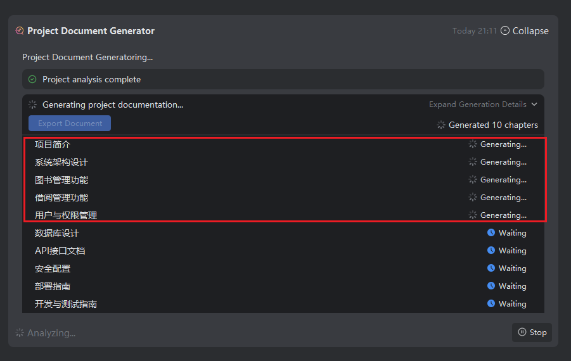
Task: Select the 用户与权限管理 chapter
Action: pyautogui.click(x=66, y=215)
